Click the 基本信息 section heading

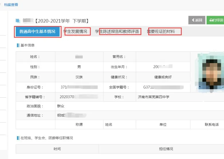pyautogui.click(x=27, y=45)
